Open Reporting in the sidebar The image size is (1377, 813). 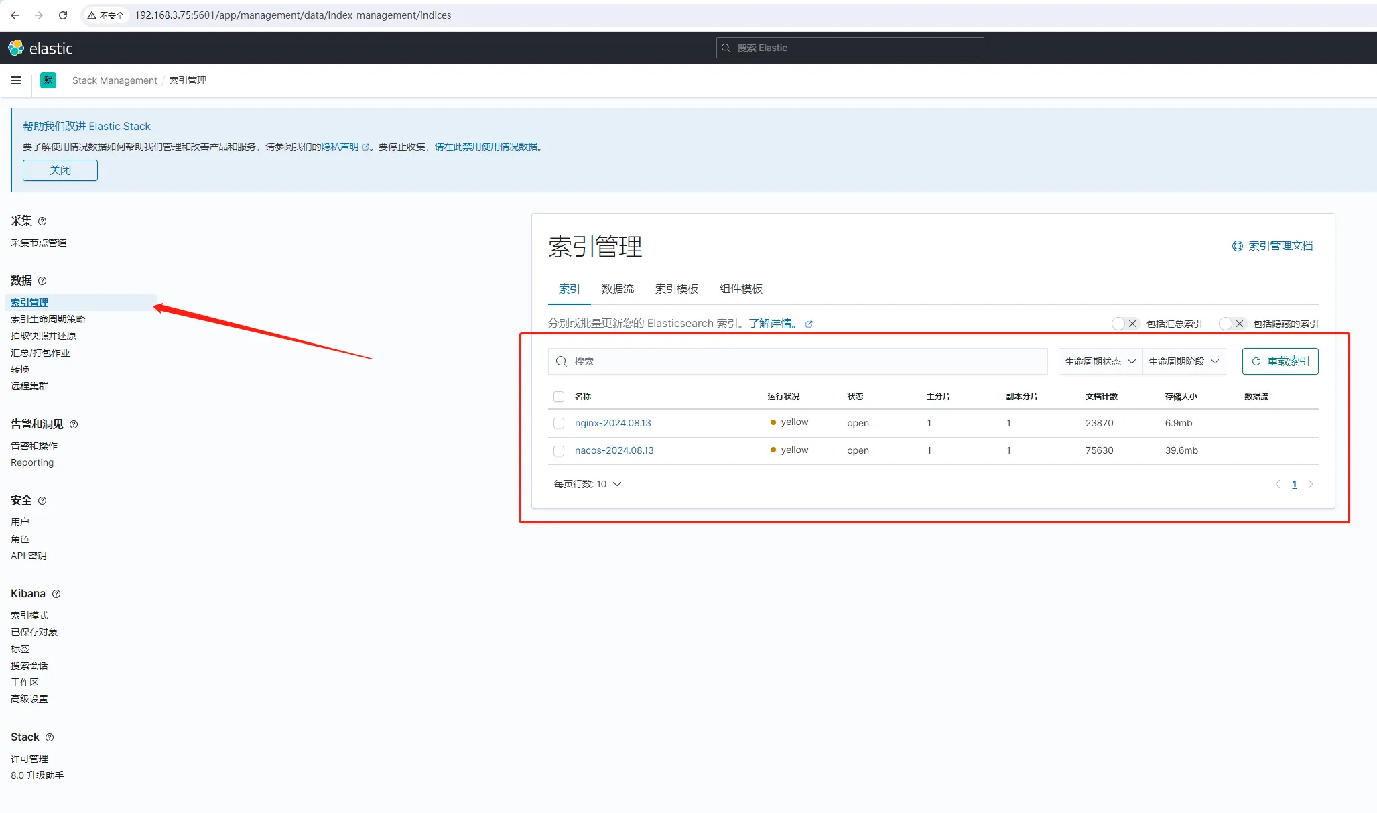[32, 462]
